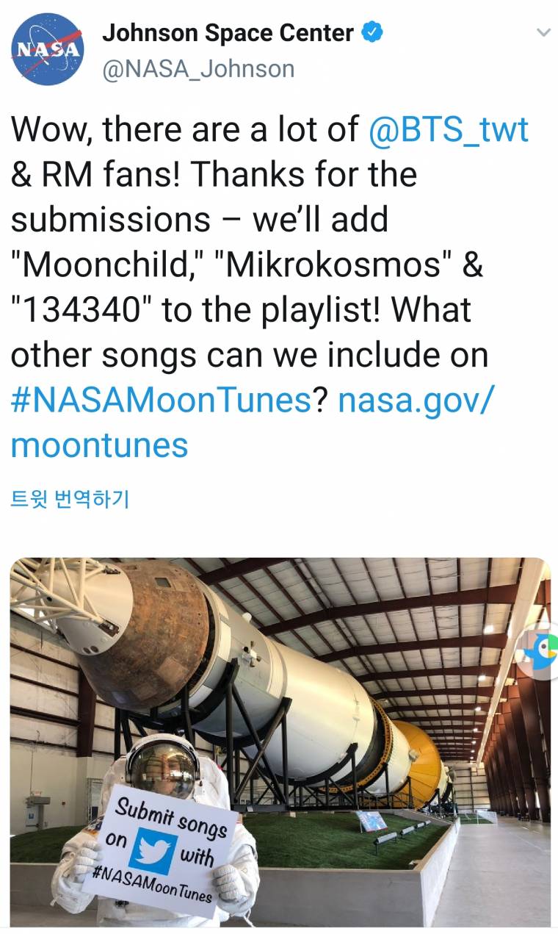Tap the floating Papago parrot bubble

[x=541, y=648]
